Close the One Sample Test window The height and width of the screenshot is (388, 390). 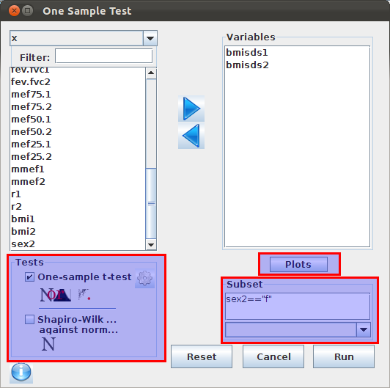coord(14,11)
